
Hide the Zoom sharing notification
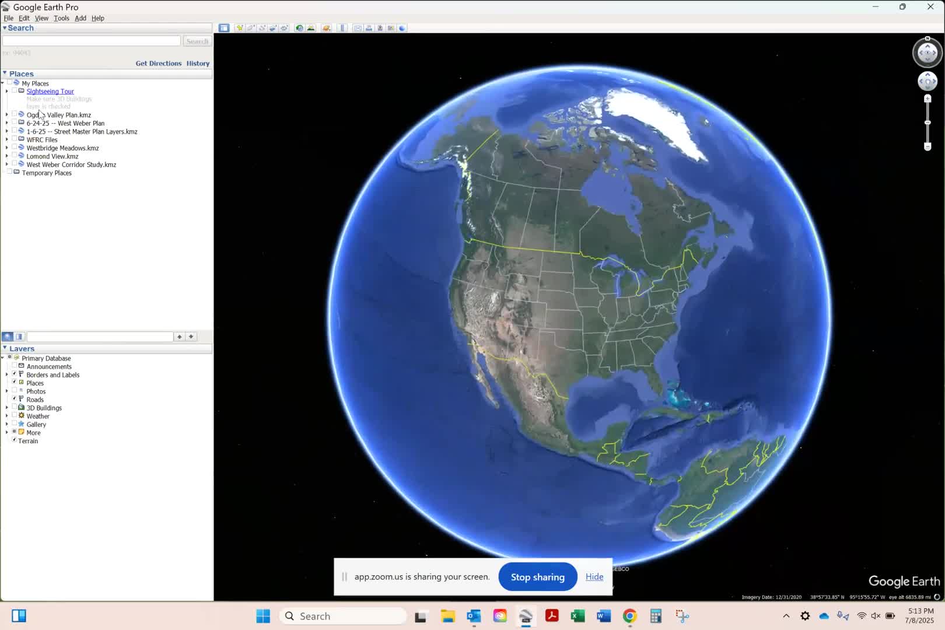coord(594,577)
